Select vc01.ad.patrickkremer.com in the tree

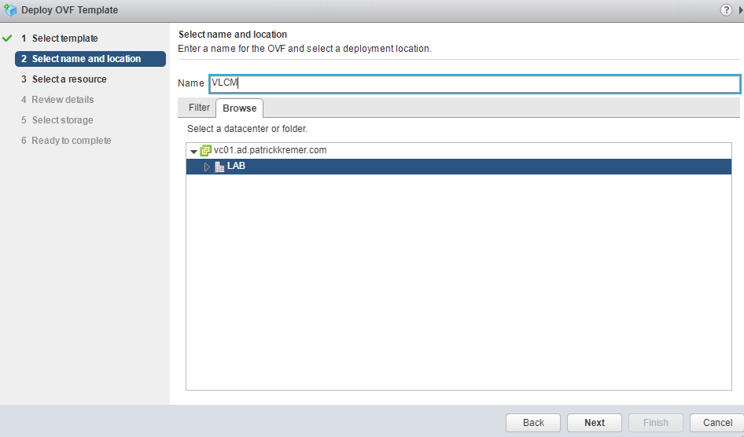270,150
